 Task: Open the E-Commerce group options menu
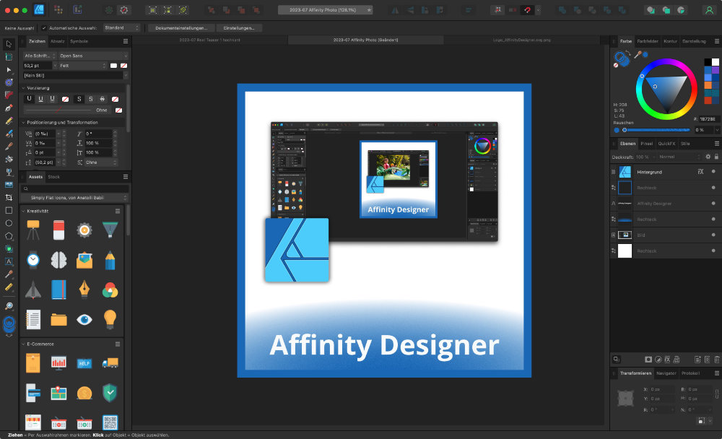[x=118, y=344]
